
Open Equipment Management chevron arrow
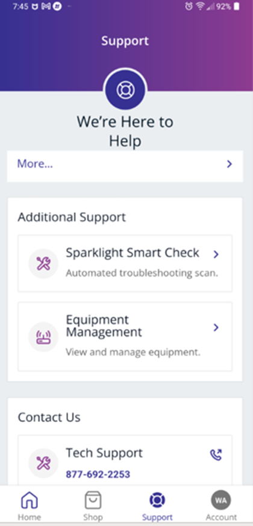[216, 327]
